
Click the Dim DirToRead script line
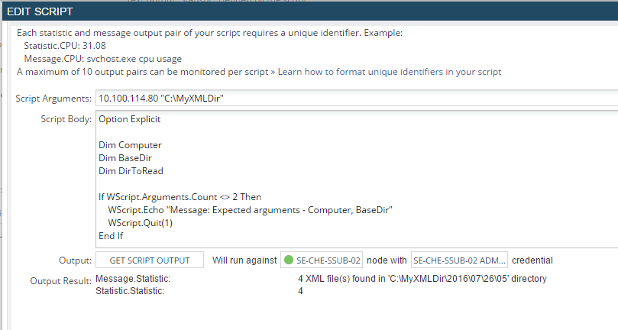click(x=131, y=171)
